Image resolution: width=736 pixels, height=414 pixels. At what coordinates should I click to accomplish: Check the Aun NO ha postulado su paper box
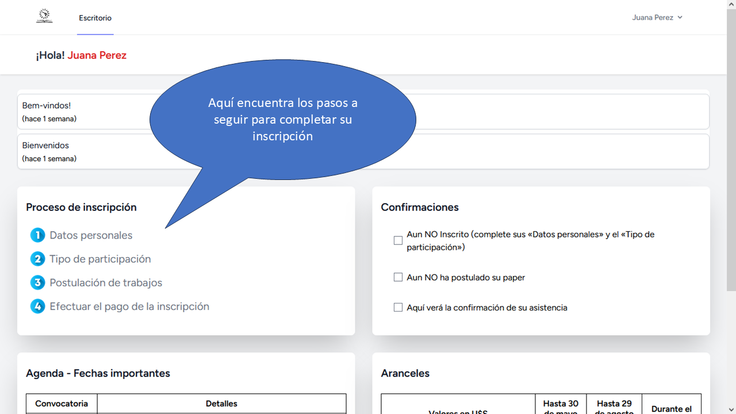pos(398,277)
